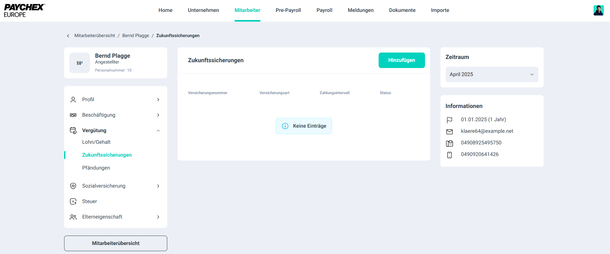Viewport: 610px width, 254px height.
Task: Click the Profil person icon in sidebar
Action: click(x=73, y=100)
